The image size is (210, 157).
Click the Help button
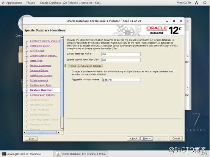31,138
